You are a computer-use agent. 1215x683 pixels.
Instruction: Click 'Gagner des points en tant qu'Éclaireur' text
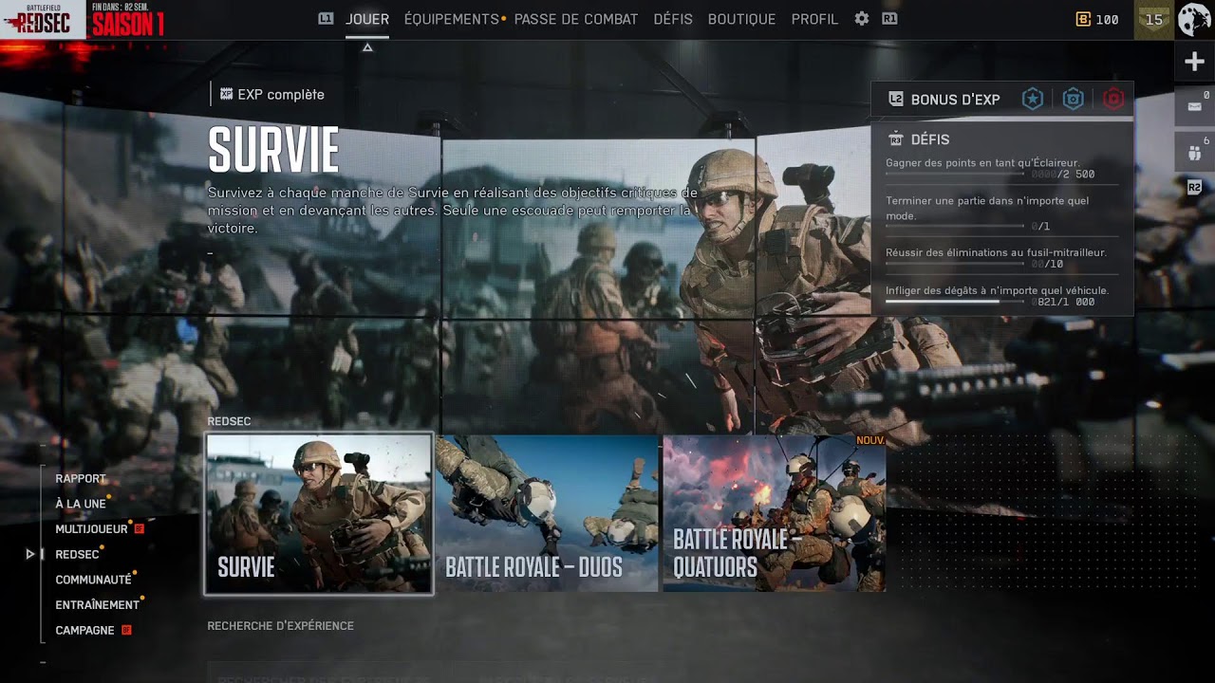pos(982,163)
